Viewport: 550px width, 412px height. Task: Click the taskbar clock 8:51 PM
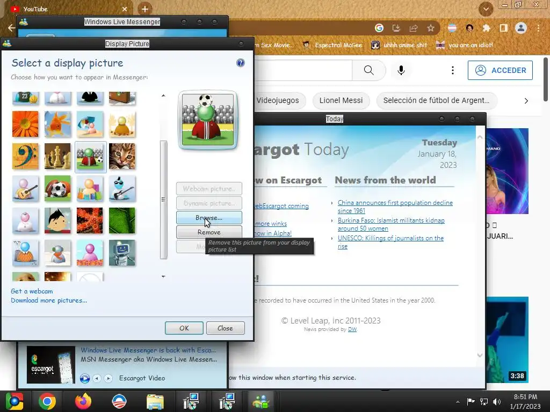tap(525, 401)
